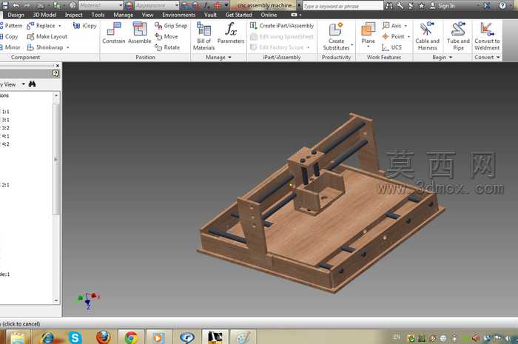Click the Mirror component tool
This screenshot has width=518, height=344.
pyautogui.click(x=10, y=47)
